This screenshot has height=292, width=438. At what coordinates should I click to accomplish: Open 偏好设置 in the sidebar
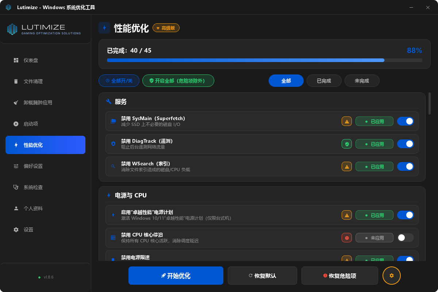(45, 166)
